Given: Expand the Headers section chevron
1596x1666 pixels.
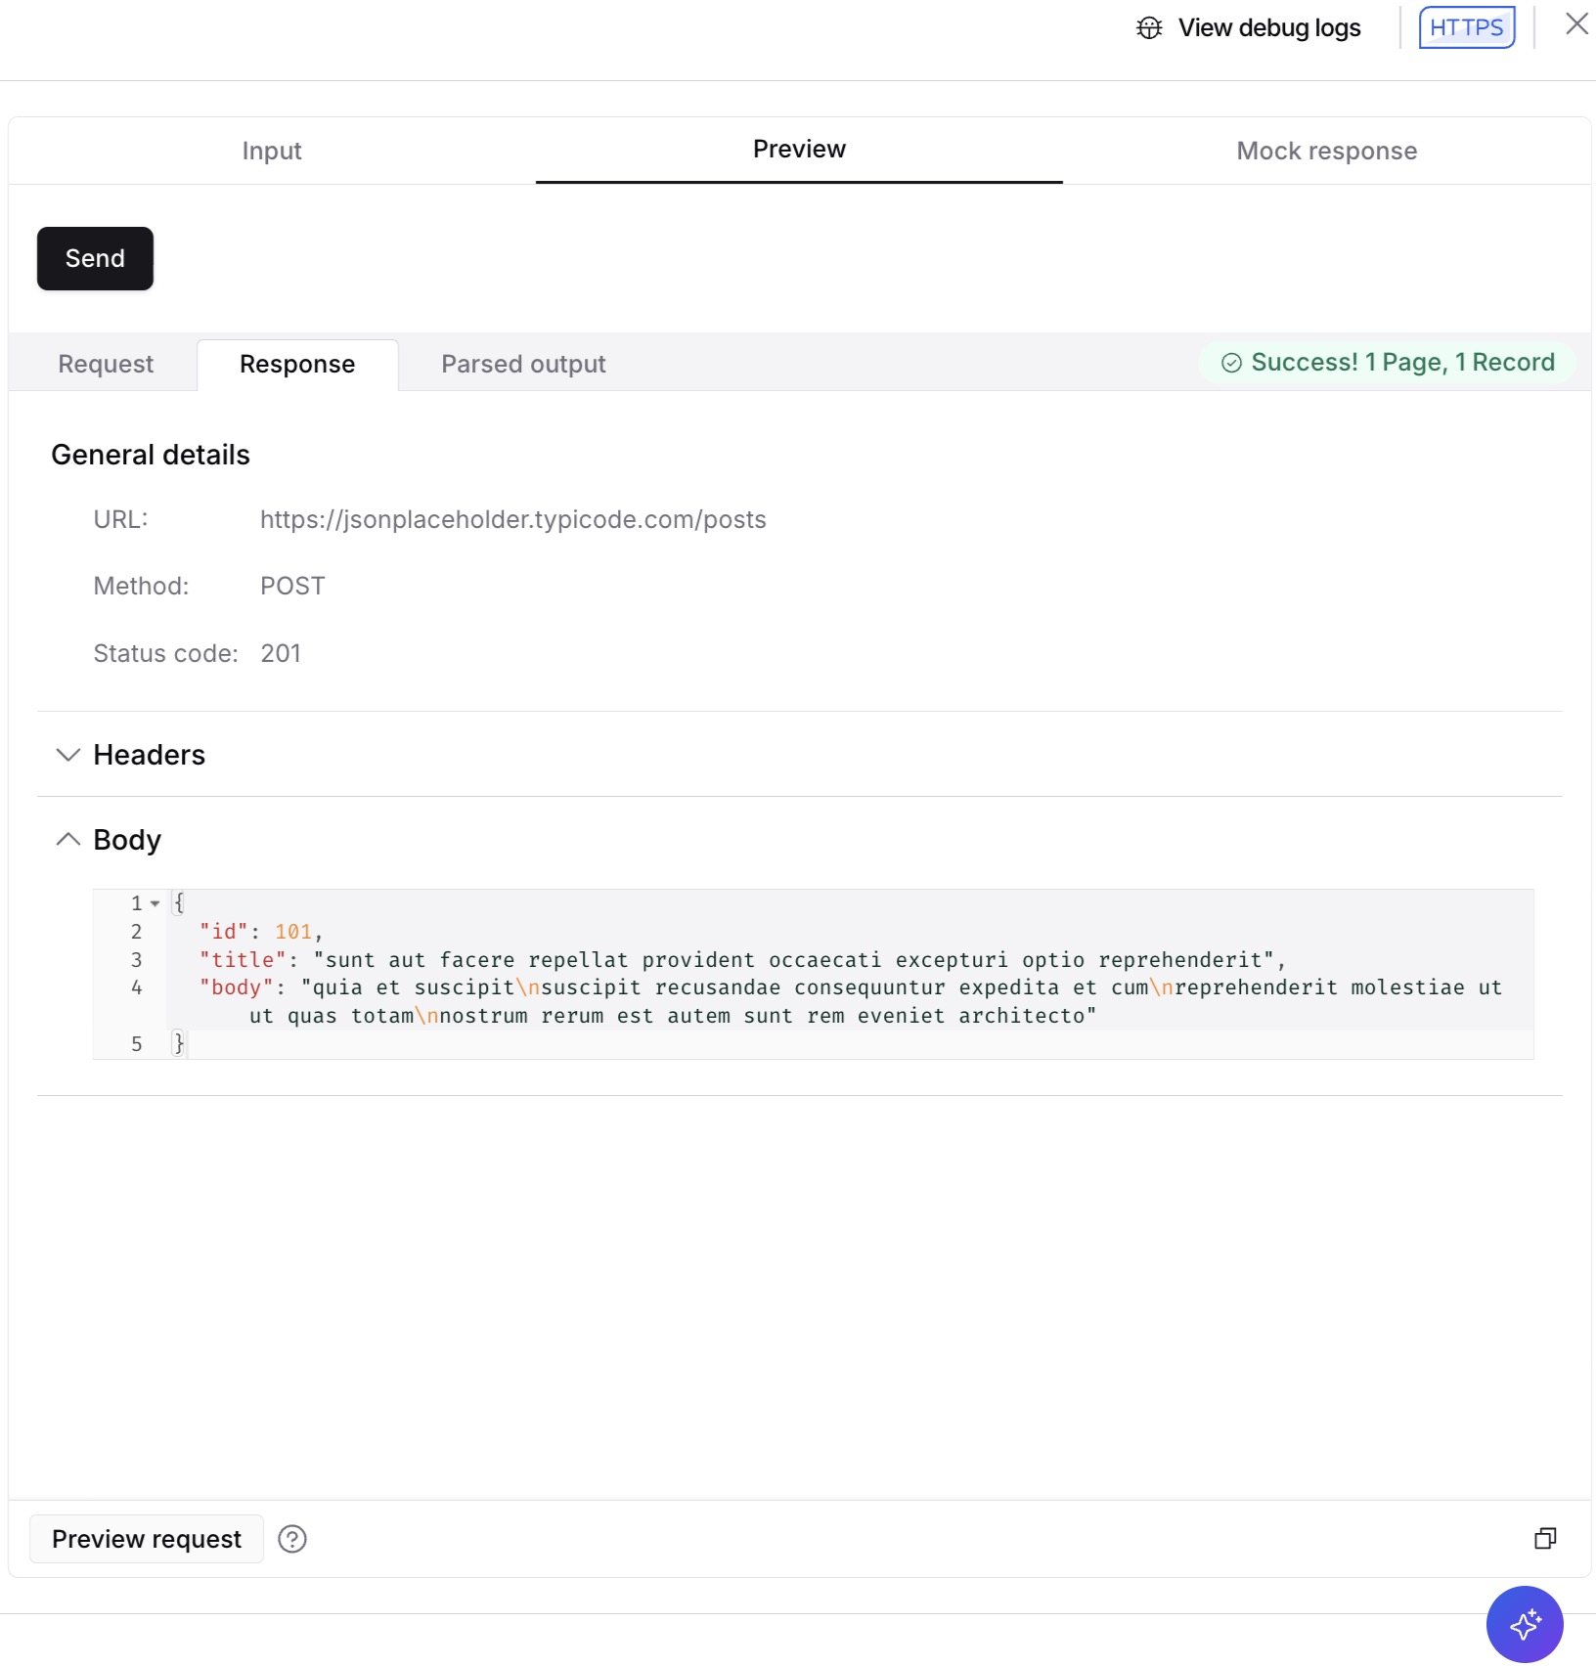Looking at the screenshot, I should [x=67, y=755].
